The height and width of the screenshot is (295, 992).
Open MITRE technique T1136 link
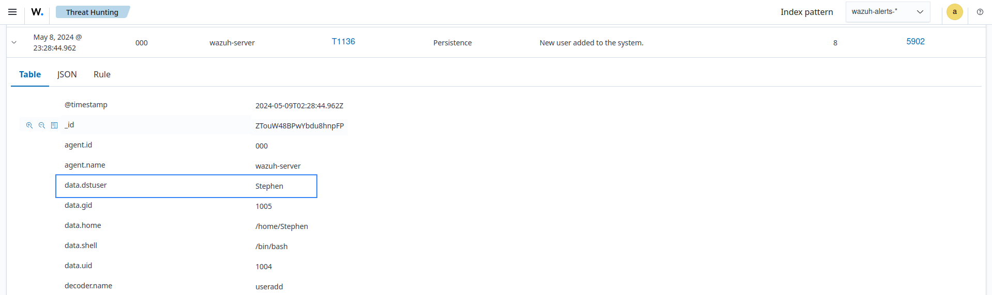[343, 42]
